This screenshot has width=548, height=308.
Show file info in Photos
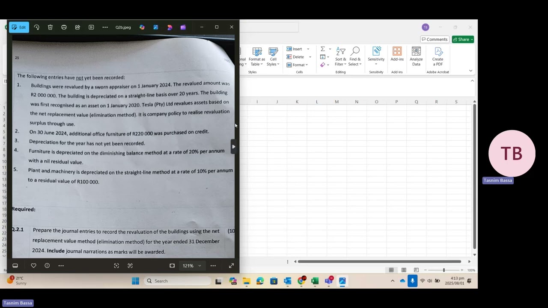[x=47, y=266]
